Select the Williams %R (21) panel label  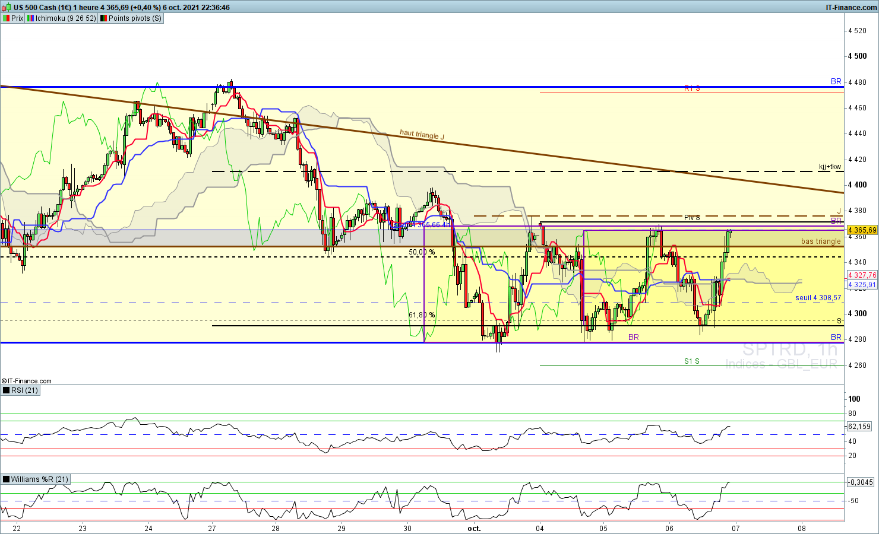(39, 479)
